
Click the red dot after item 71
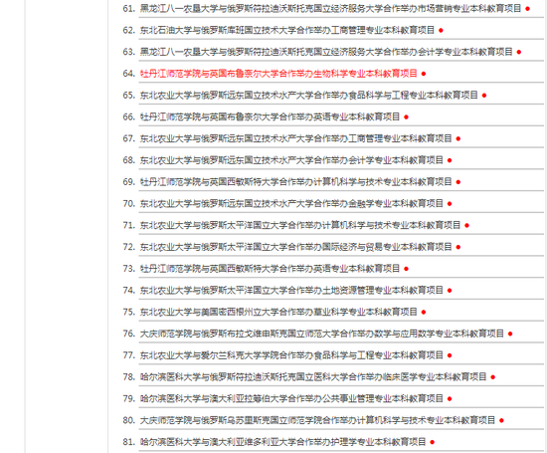[x=466, y=225]
